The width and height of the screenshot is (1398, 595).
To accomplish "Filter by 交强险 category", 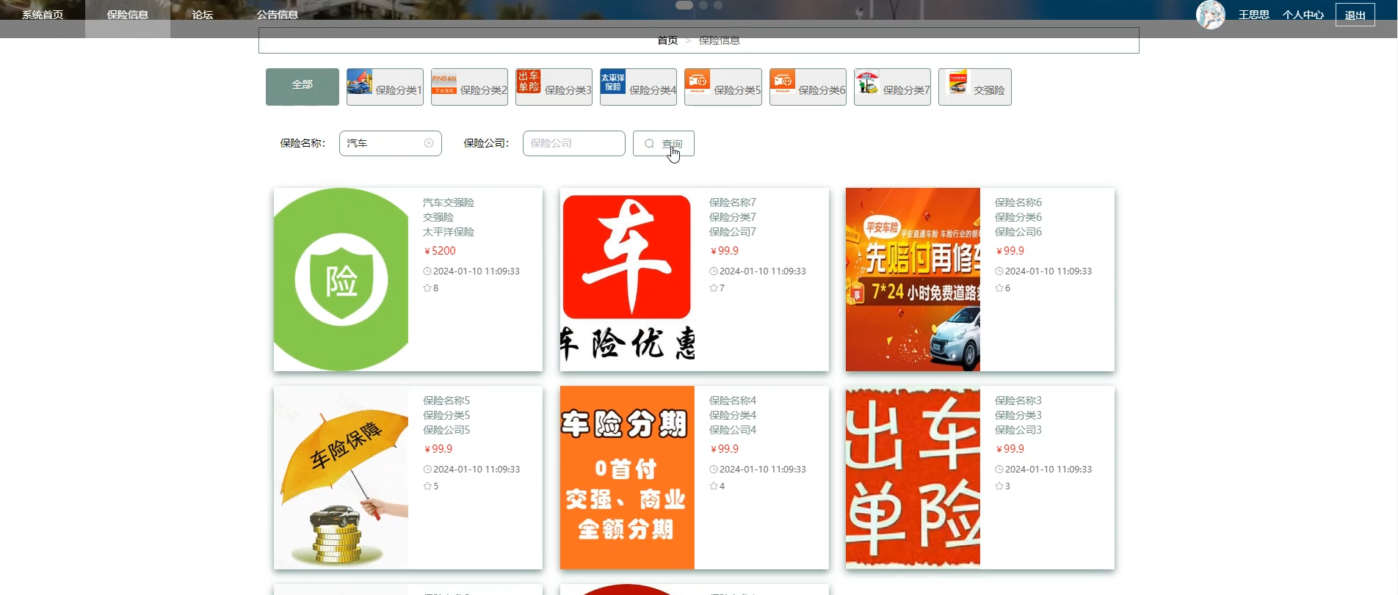I will tap(975, 87).
